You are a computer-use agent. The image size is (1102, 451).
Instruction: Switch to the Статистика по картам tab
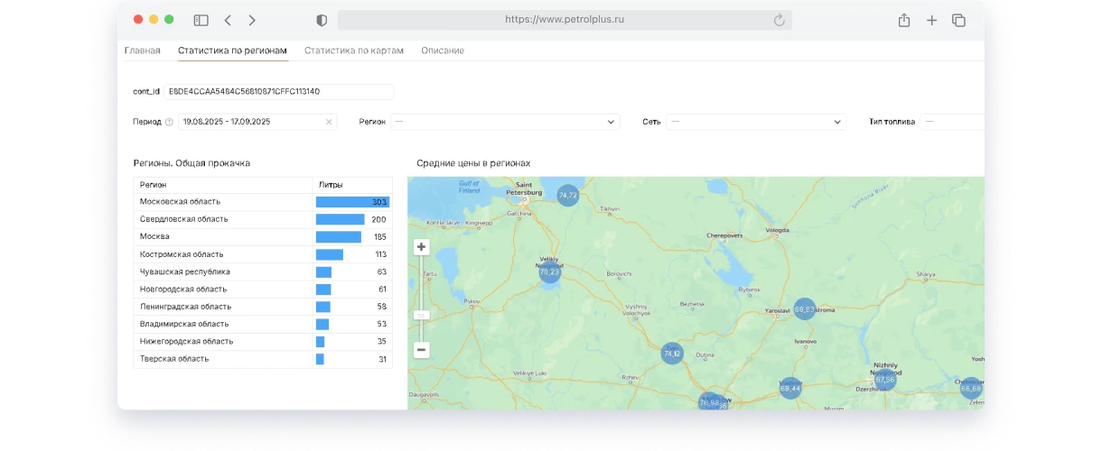click(x=353, y=51)
